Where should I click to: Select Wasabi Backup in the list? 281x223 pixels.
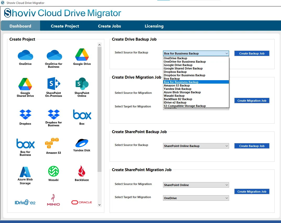pos(196,96)
